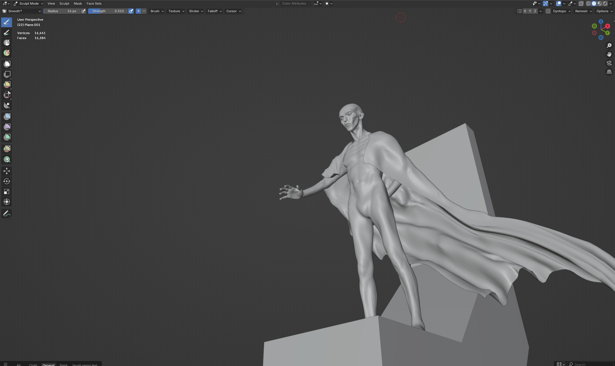Open the Sculpt Mode dropdown
This screenshot has width=615, height=366.
28,4
